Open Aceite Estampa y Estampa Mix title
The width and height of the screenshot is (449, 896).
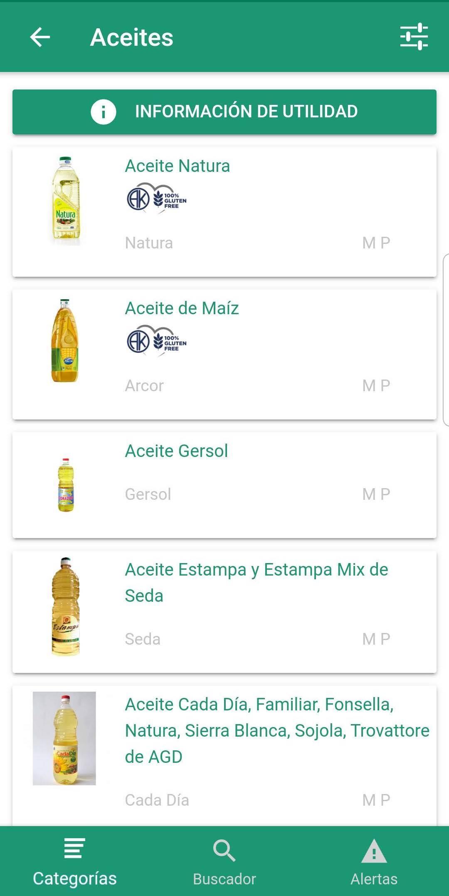point(256,583)
